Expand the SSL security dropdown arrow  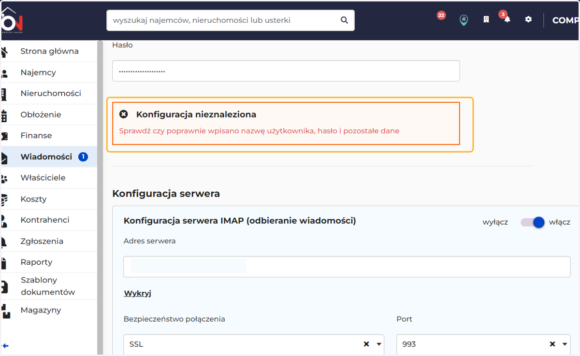click(x=379, y=344)
